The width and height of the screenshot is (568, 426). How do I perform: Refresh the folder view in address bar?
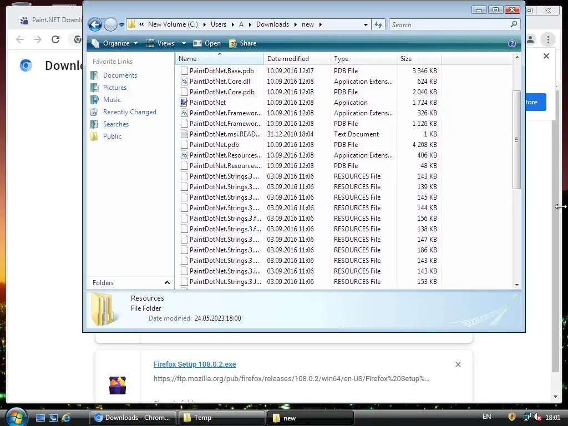(x=378, y=24)
